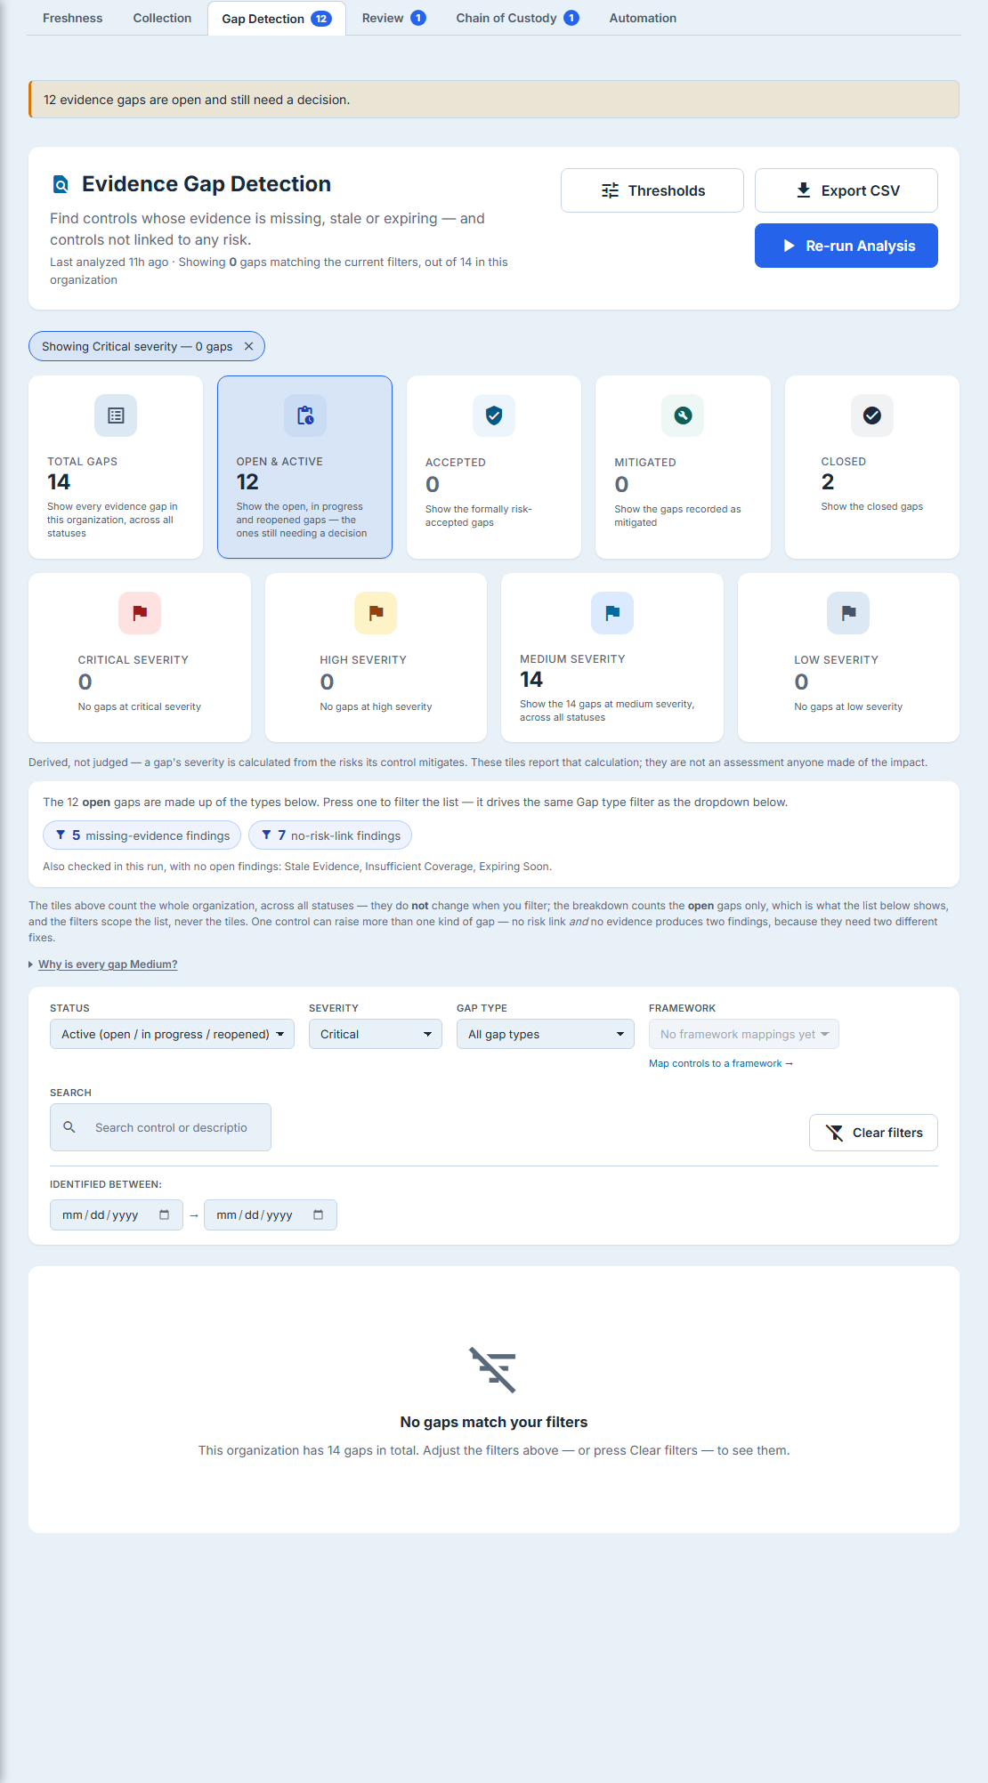The height and width of the screenshot is (1783, 988).
Task: Follow the 'Map controls to a framework' link
Action: (721, 1063)
